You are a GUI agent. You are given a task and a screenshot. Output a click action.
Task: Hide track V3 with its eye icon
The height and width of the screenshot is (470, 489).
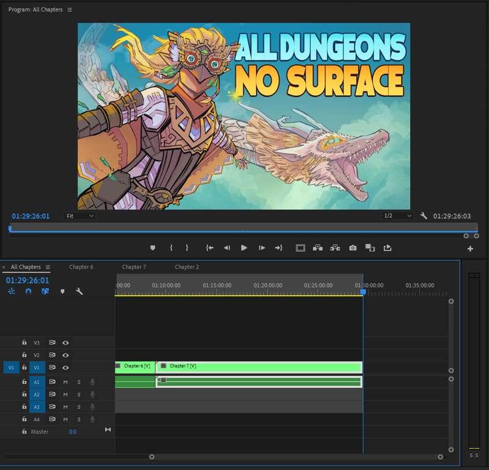(65, 342)
